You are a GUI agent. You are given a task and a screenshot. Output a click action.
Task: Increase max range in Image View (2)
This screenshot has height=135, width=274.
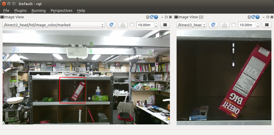[x=258, y=23]
